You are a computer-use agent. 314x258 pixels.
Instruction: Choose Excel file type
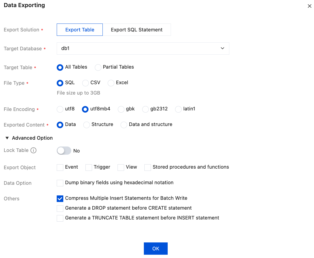pyautogui.click(x=111, y=83)
